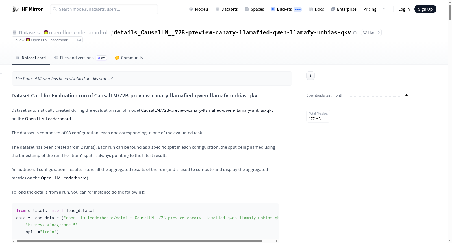
Task: Open the Buckets page
Action: 286,9
